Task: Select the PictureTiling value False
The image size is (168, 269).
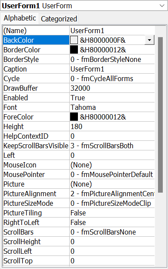Action: pyautogui.click(x=112, y=213)
